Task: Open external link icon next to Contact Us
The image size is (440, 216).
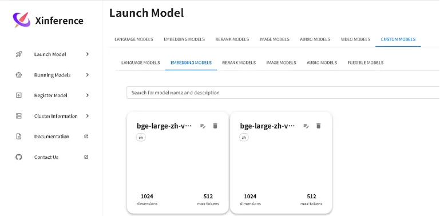Action: (x=86, y=157)
